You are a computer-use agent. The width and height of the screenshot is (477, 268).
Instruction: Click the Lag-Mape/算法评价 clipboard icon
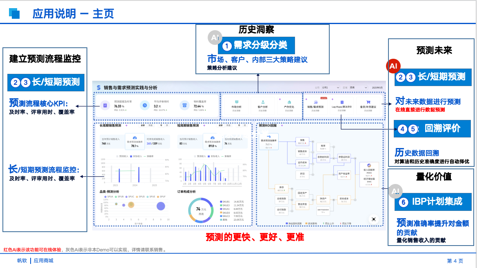pyautogui.click(x=342, y=102)
